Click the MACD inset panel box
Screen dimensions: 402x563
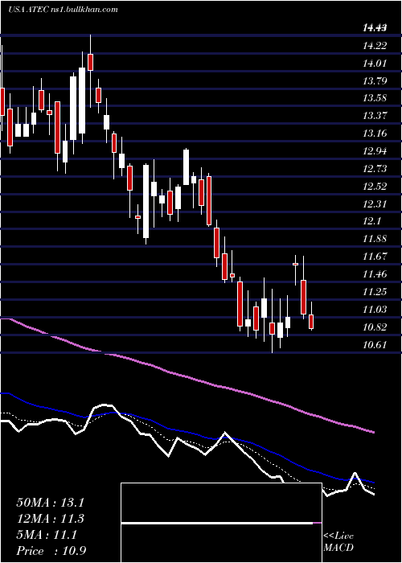click(x=221, y=523)
